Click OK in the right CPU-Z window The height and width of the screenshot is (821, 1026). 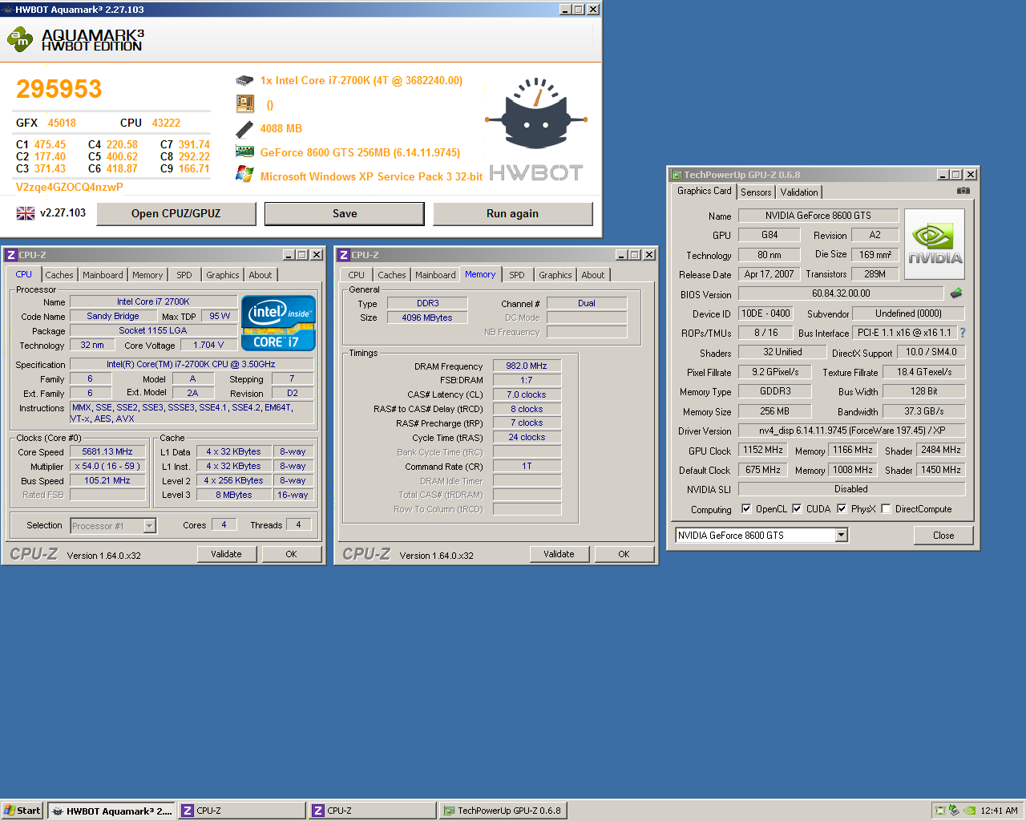(624, 554)
